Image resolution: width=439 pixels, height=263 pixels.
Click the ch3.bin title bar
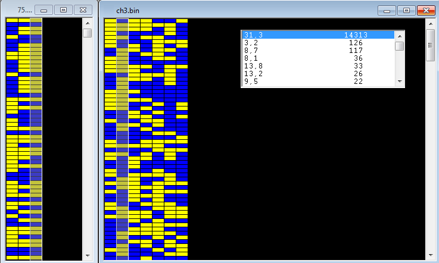tap(238, 10)
